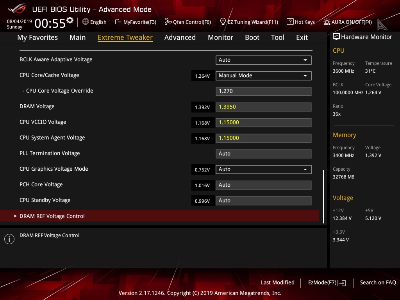This screenshot has height=300, width=400.
Task: Edit CPU System Agent Voltage field
Action: [264, 138]
